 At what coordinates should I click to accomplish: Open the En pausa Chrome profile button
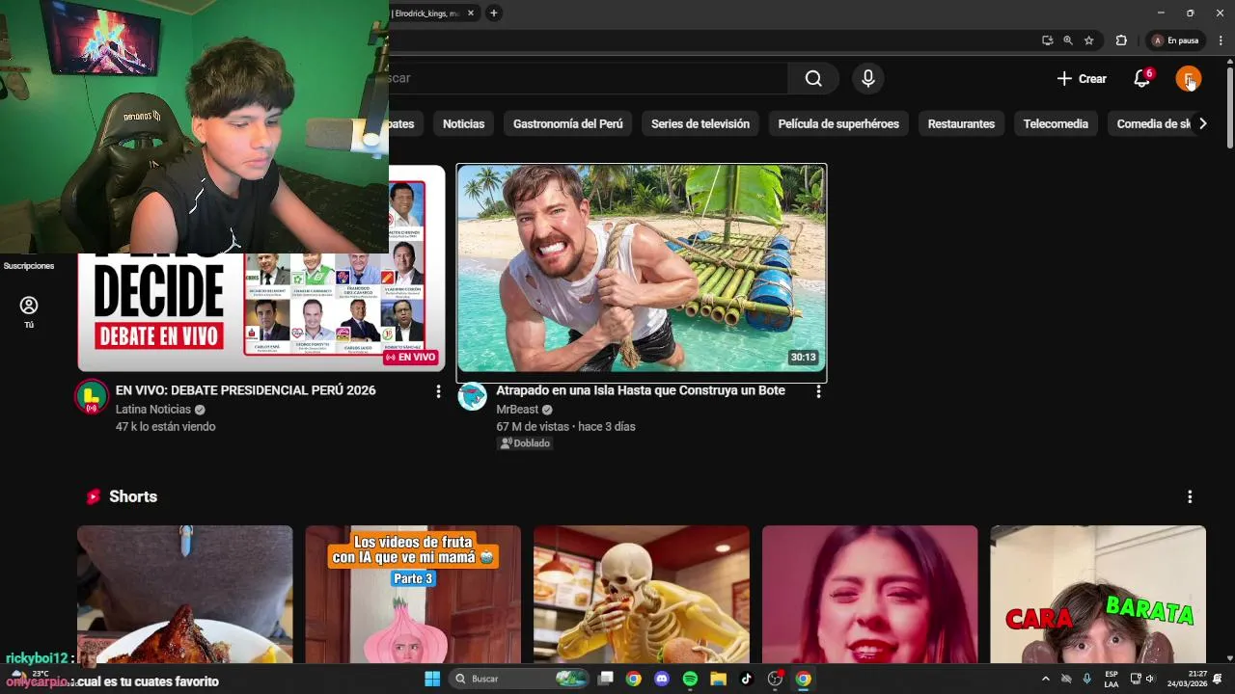(1176, 40)
